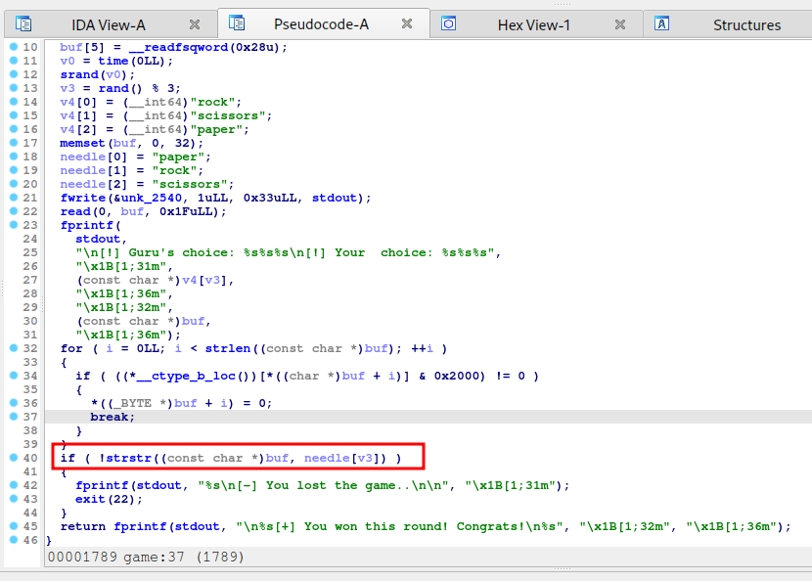
Task: Toggle breakpoint dot on line 45
Action: point(12,526)
